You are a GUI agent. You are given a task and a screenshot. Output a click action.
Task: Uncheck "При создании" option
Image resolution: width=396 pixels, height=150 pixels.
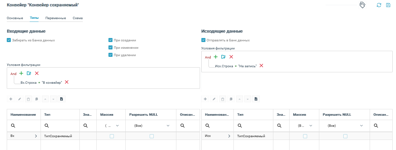(x=110, y=40)
